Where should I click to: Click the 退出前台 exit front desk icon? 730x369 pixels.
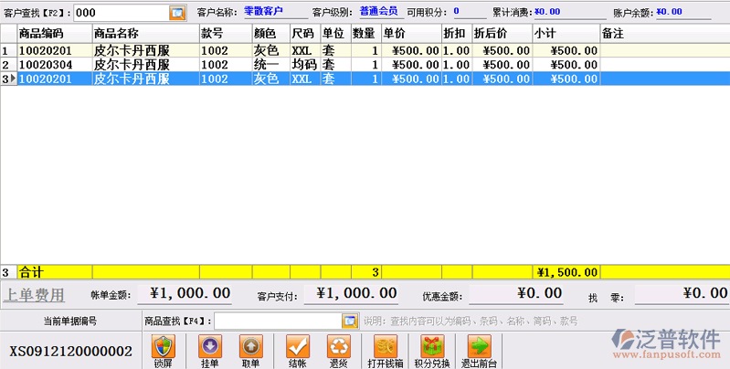coord(478,347)
